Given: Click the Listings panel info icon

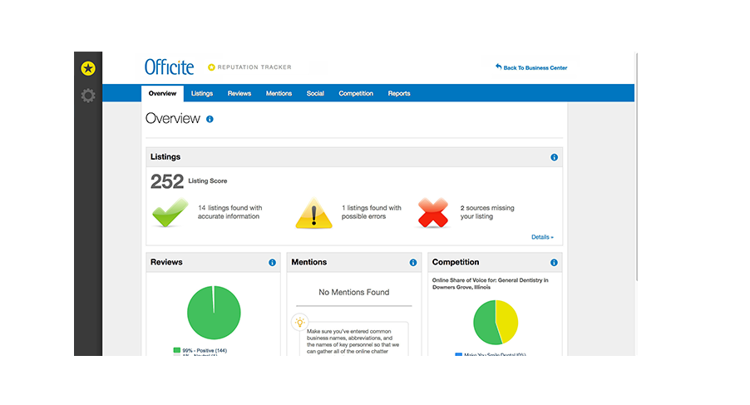Looking at the screenshot, I should pos(554,157).
